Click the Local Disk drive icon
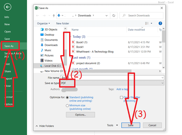The image size is (182, 135). pos(42,66)
